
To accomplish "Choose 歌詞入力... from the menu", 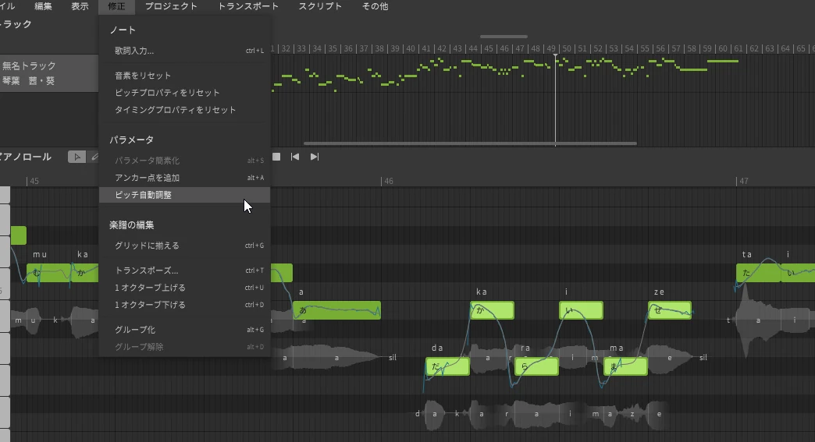I will click(x=184, y=51).
